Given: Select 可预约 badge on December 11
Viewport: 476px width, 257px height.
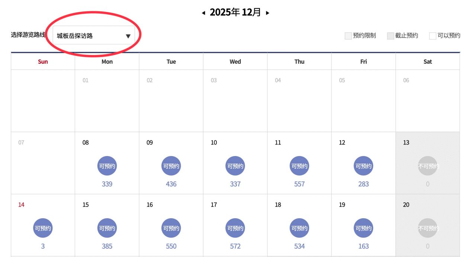Looking at the screenshot, I should coord(299,166).
